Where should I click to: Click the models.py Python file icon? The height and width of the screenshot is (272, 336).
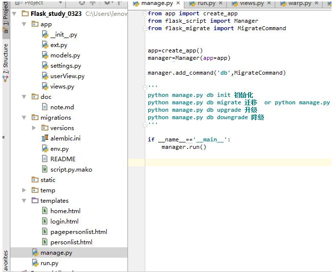[45, 55]
